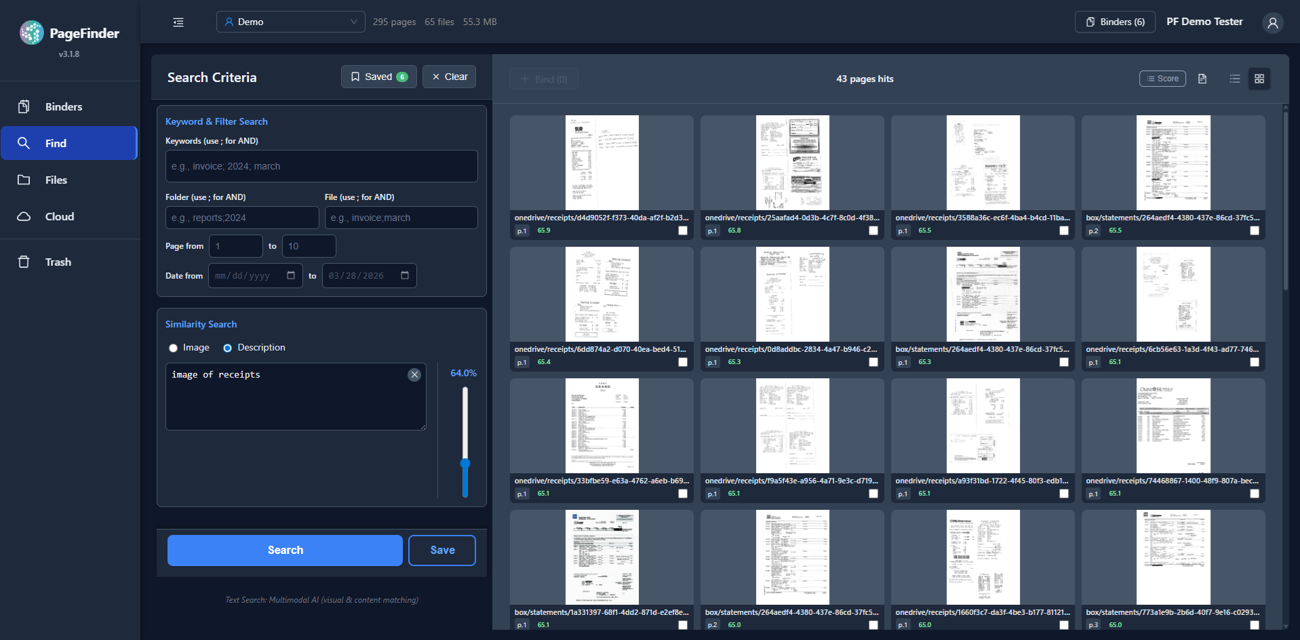Viewport: 1300px width, 640px height.
Task: Clear the similarity description text with X
Action: tap(414, 375)
